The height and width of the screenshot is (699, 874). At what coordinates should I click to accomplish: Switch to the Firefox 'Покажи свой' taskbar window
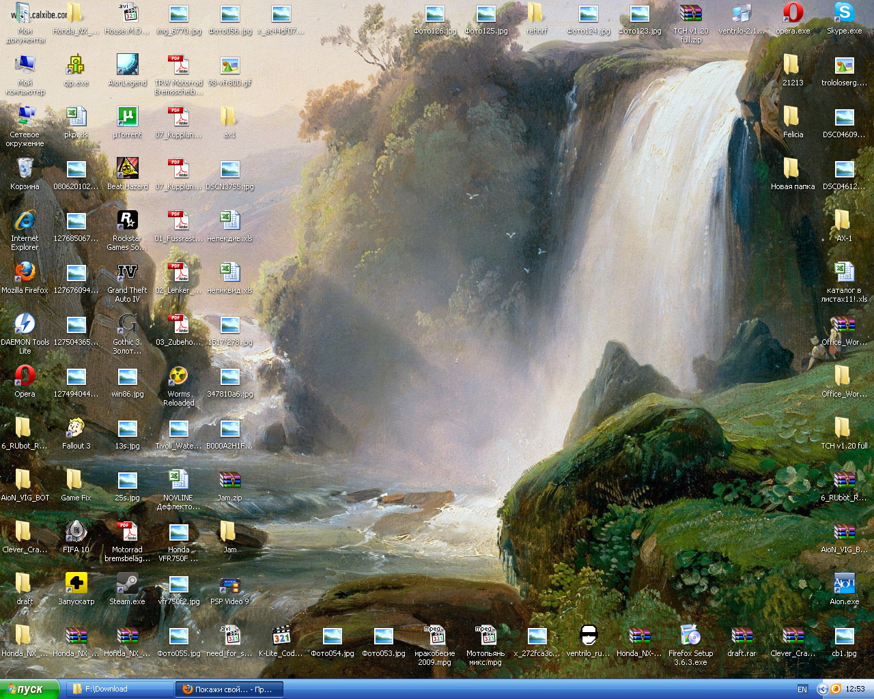229,689
